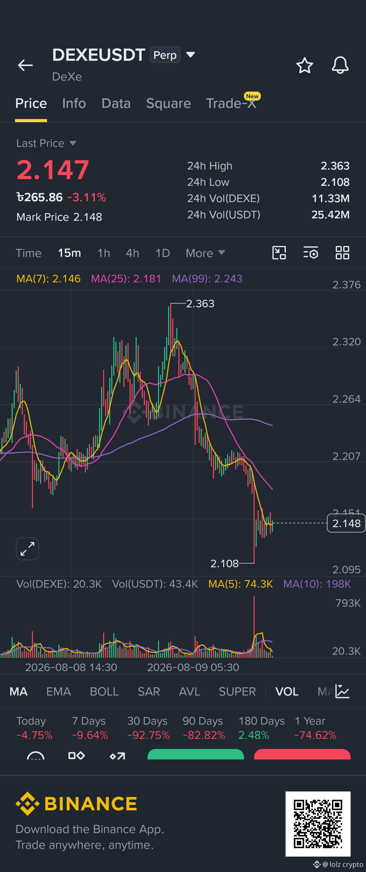Tap the Today -4.75% change
The height and width of the screenshot is (872, 366).
click(x=34, y=728)
